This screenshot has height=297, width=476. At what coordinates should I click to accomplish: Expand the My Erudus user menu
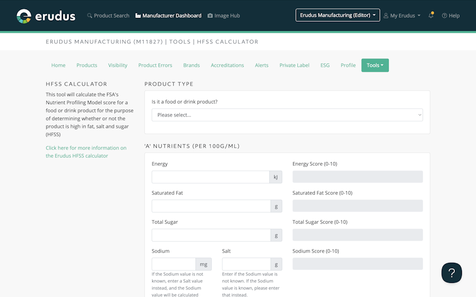tap(402, 16)
